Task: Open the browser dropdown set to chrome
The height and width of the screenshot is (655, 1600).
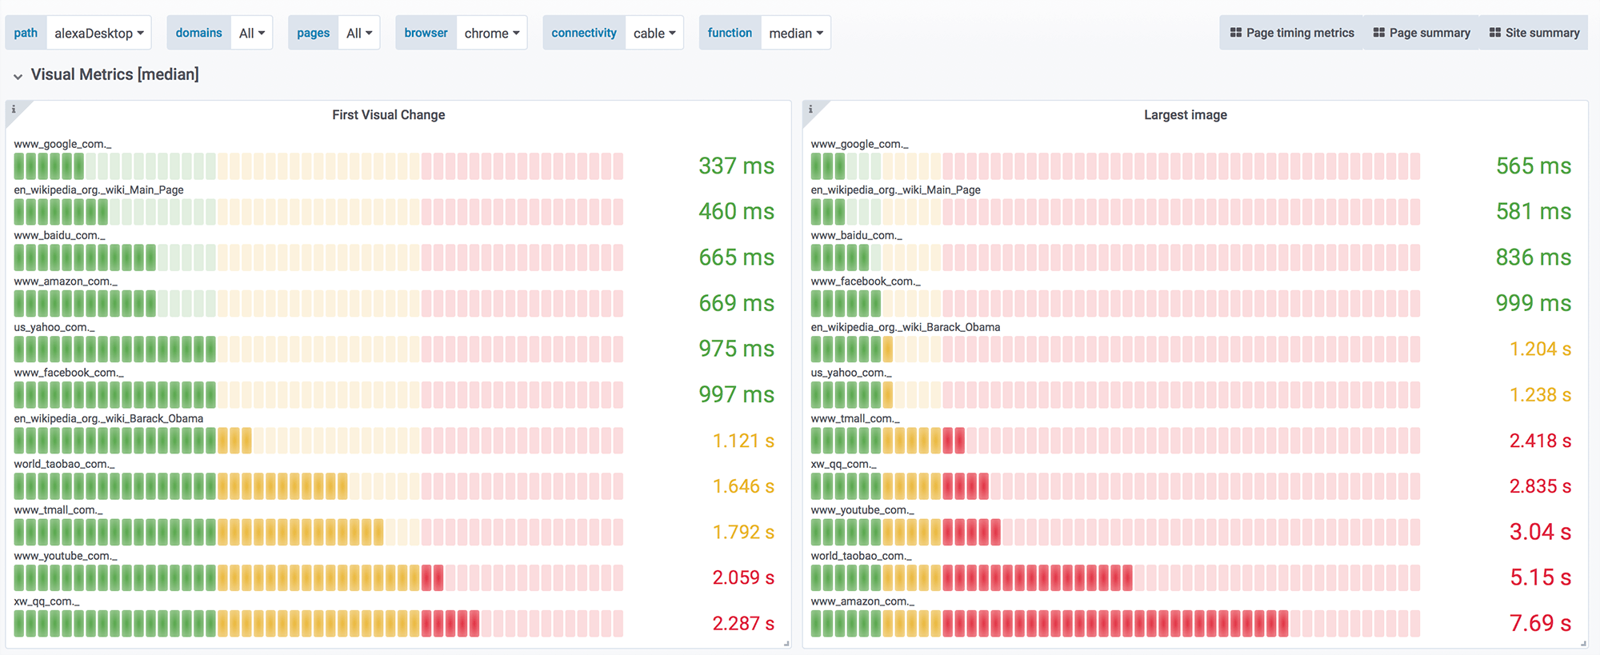Action: 491,33
